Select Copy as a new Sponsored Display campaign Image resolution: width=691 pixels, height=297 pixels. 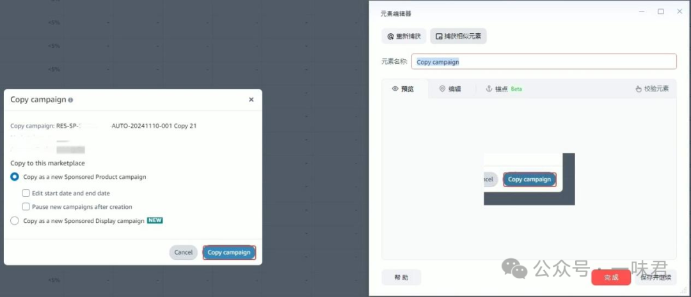(15, 221)
